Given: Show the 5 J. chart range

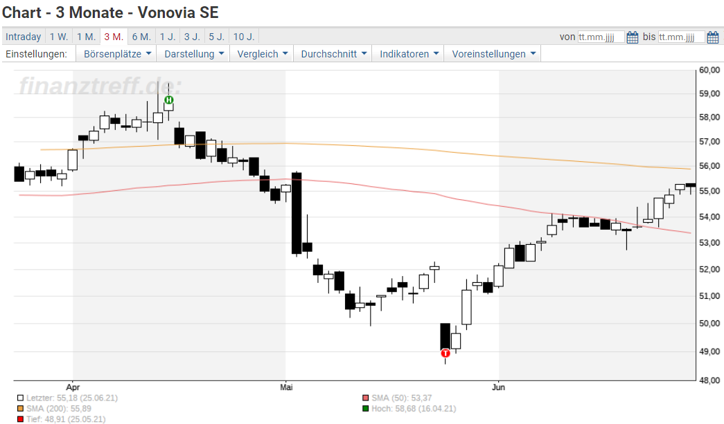Looking at the screenshot, I should pyautogui.click(x=217, y=37).
